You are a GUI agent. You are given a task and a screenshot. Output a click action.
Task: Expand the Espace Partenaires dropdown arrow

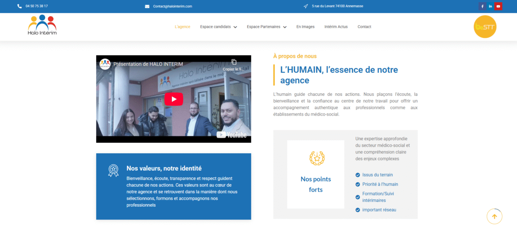tap(285, 27)
